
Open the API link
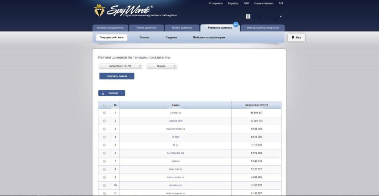(281, 3)
